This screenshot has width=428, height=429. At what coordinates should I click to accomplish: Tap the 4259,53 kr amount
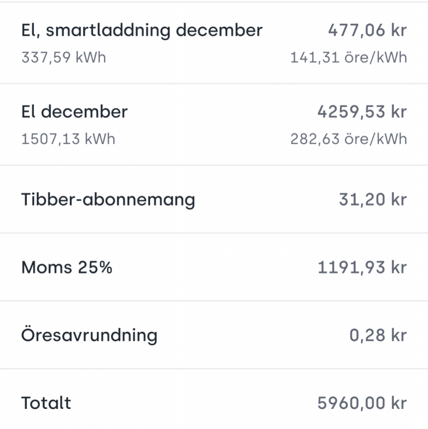coord(362,111)
